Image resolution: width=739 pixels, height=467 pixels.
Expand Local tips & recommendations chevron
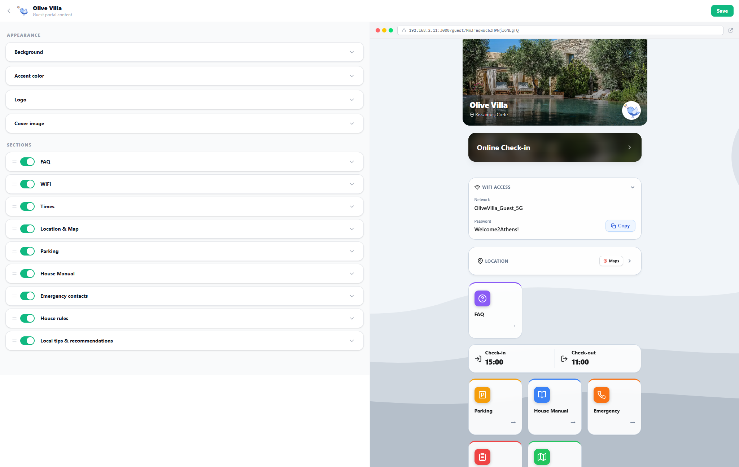click(x=352, y=341)
